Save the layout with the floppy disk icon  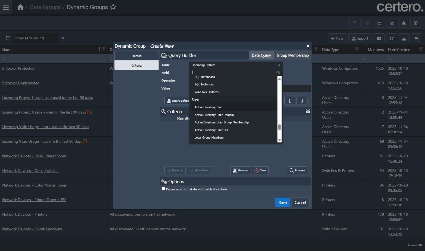click(x=416, y=23)
